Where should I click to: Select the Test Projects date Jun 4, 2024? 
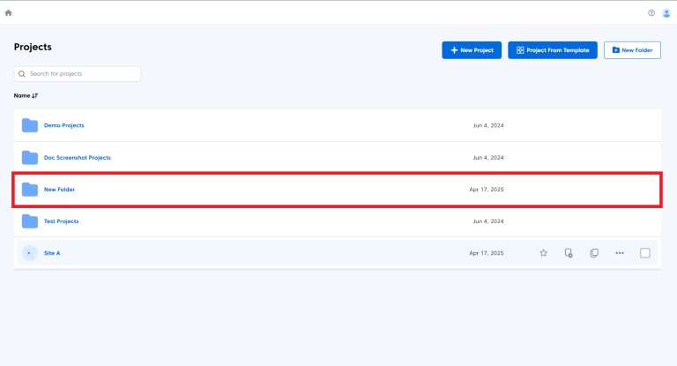(x=487, y=221)
